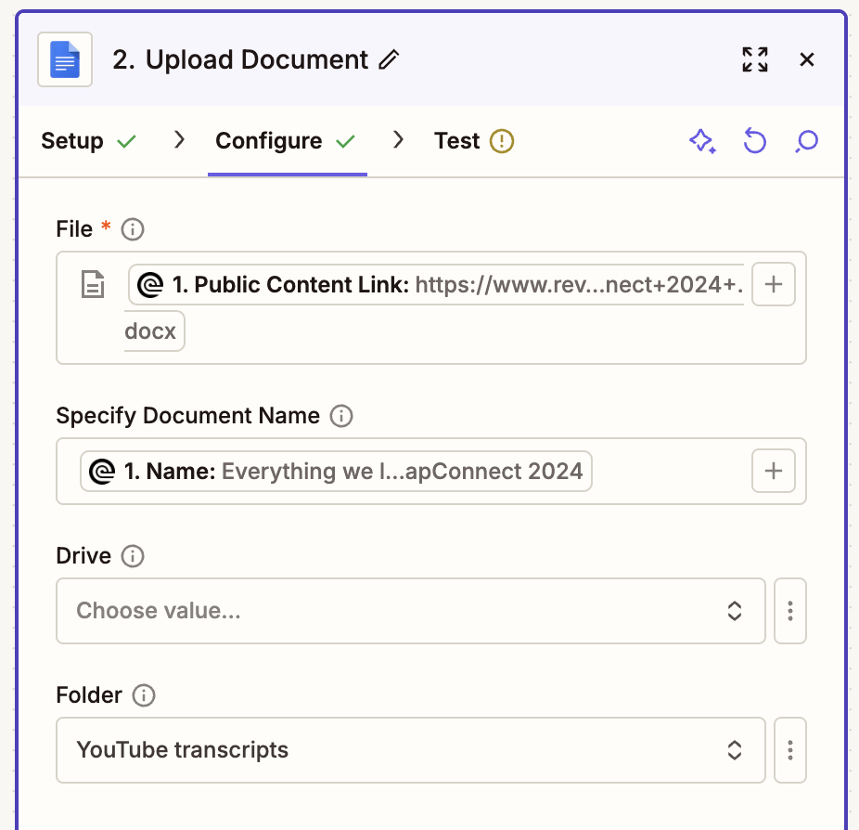Viewport: 859px width, 830px height.
Task: Click the plus button beside Document Name
Action: click(773, 471)
